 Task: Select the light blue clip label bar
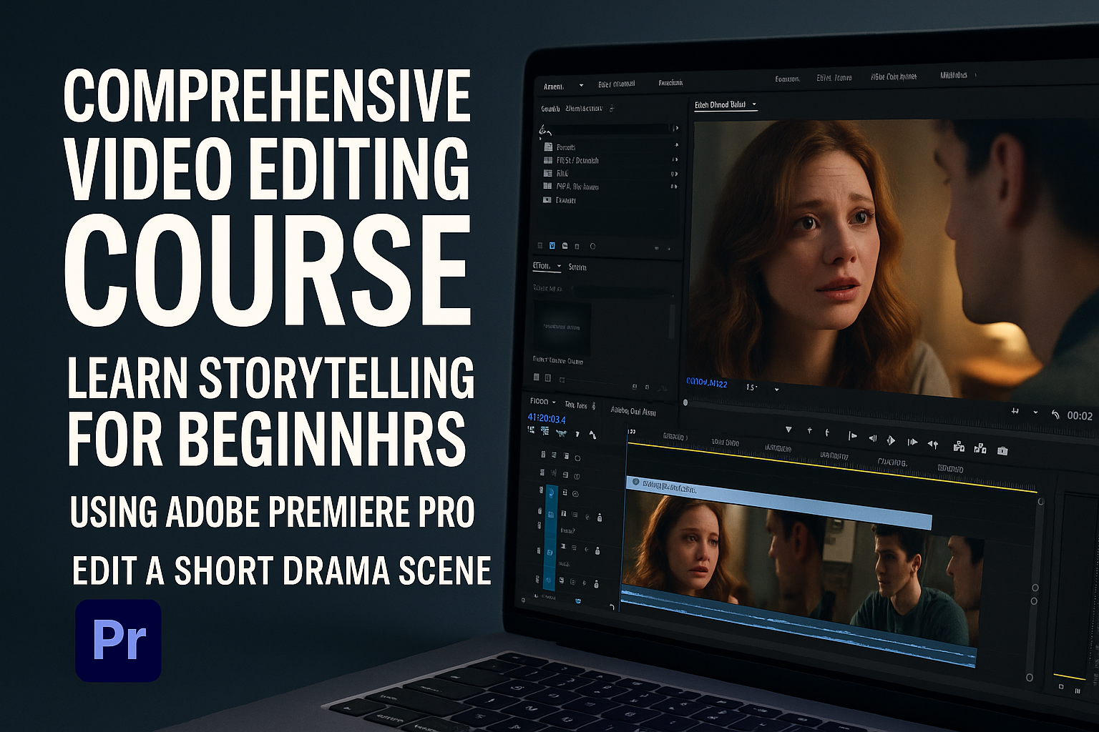(778, 503)
